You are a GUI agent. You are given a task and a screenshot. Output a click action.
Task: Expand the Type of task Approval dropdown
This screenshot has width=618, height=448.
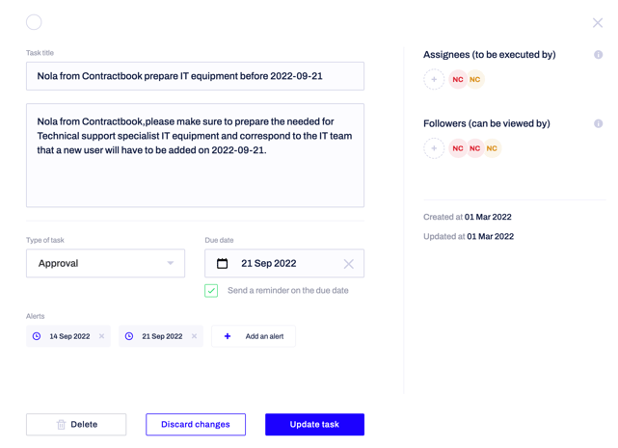coord(106,263)
